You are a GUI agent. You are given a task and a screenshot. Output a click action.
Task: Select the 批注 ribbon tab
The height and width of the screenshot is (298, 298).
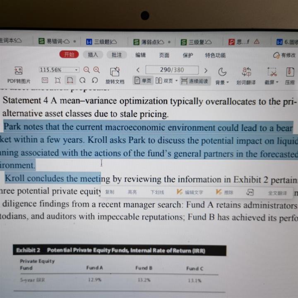tap(116, 55)
